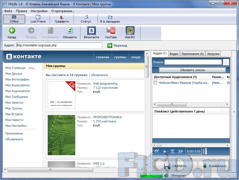Open Мои Друзья
The image size is (239, 180).
coord(14,74)
